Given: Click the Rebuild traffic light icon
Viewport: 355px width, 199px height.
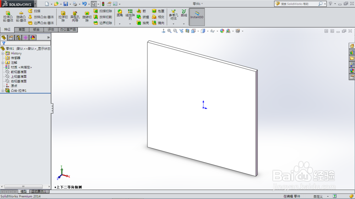Looking at the screenshot, I should point(103,4).
